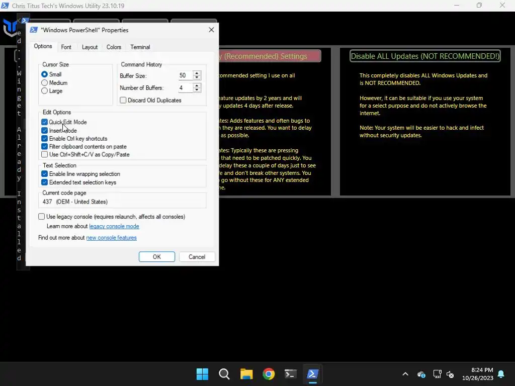Screen dimensions: 515x386
Task: Enable the Use legacy console checkbox
Action: 41,217
